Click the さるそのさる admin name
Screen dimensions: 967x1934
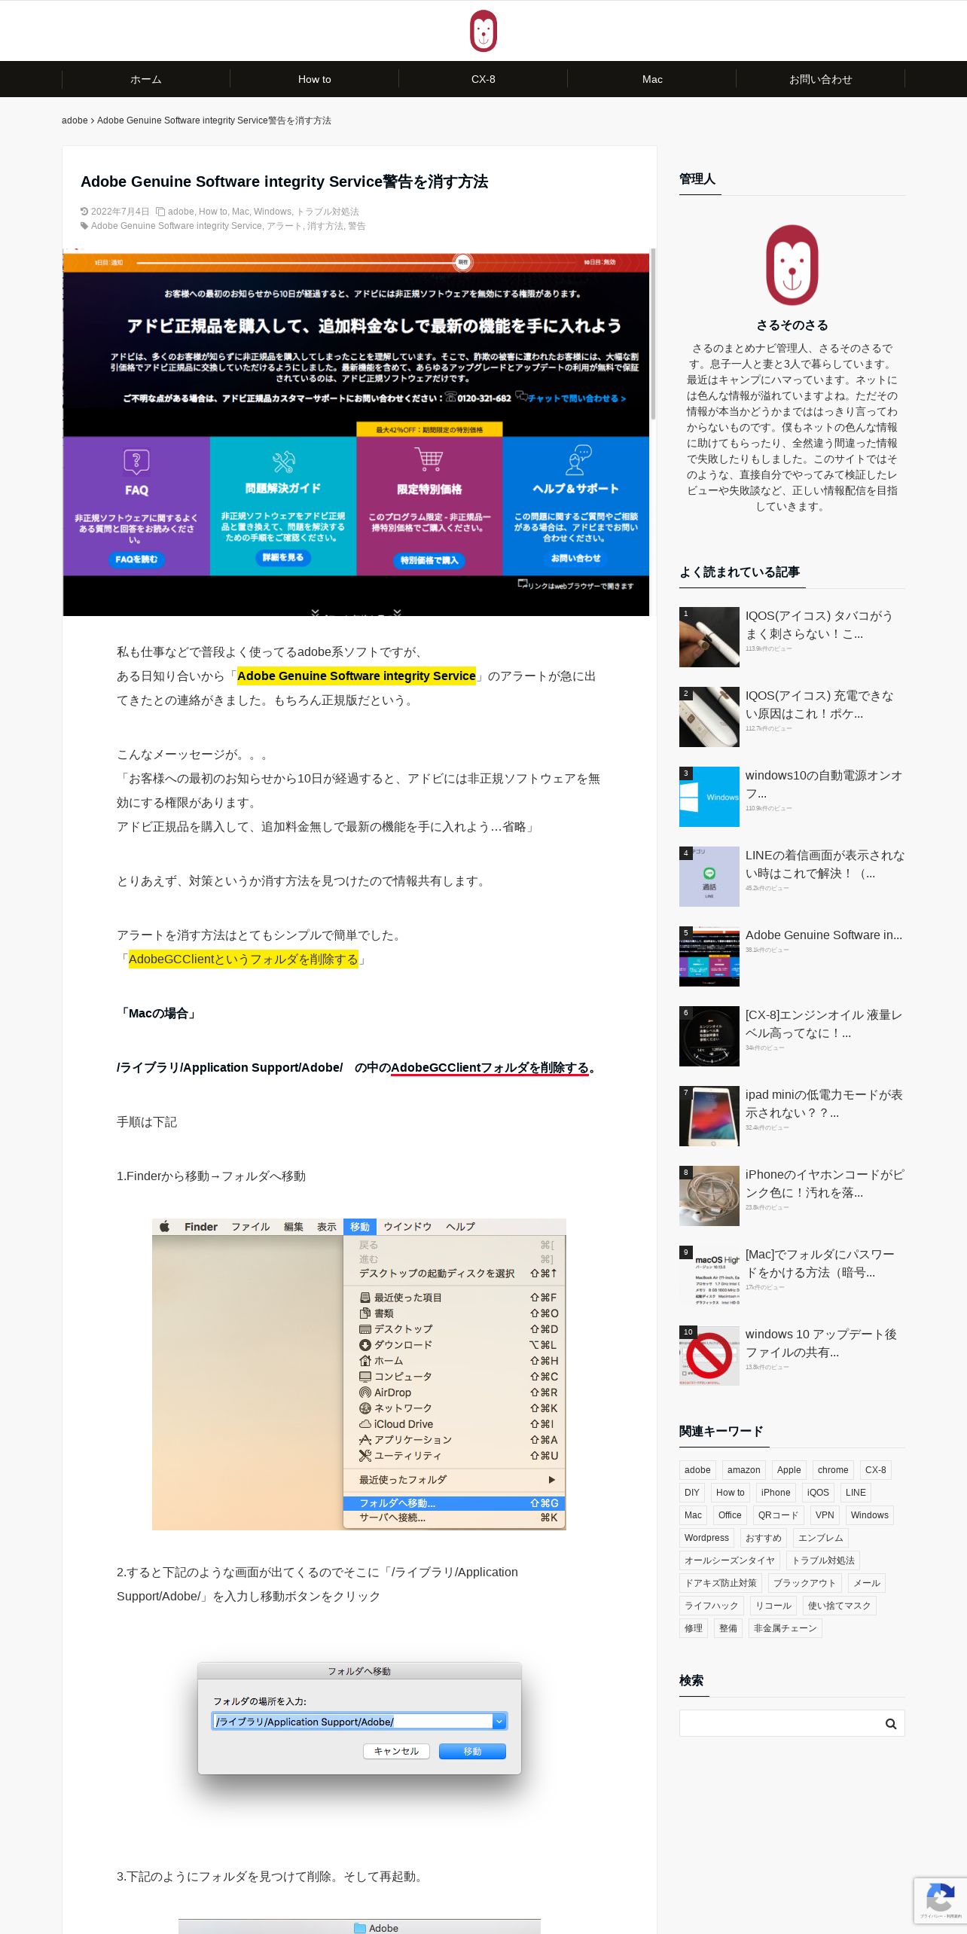click(792, 325)
